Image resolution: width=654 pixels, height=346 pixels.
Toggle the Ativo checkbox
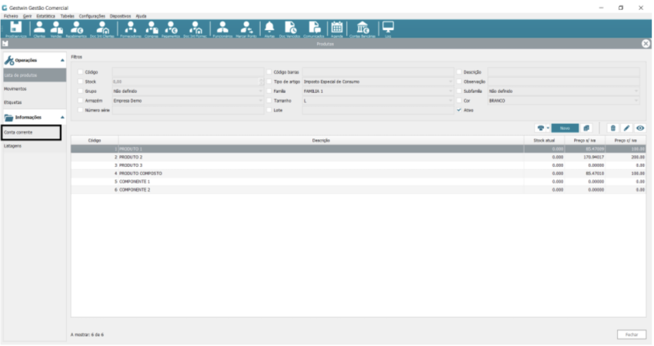coord(459,110)
